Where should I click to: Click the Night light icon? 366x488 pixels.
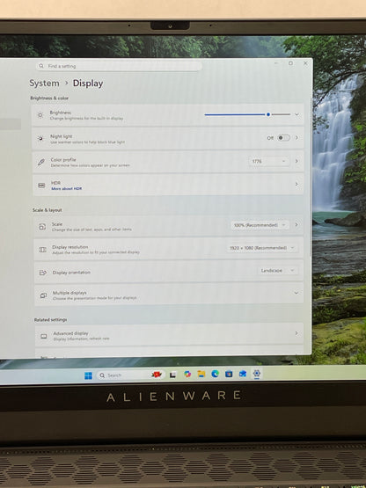[x=40, y=139]
